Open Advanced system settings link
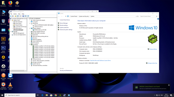 [x=66, y=30]
